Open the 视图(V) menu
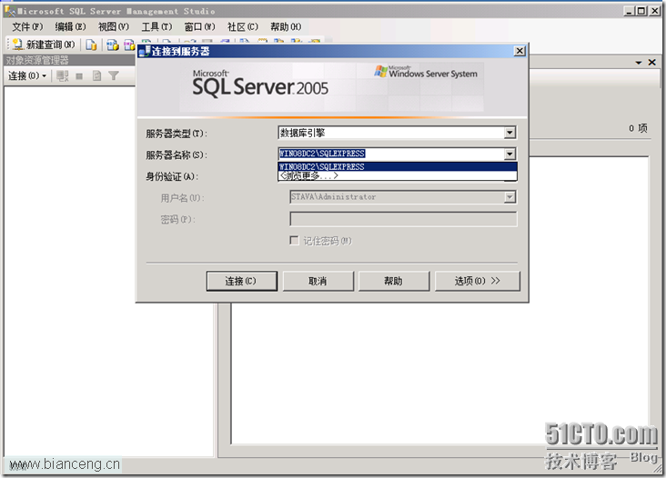Viewport: 666px width, 478px height. 114,26
